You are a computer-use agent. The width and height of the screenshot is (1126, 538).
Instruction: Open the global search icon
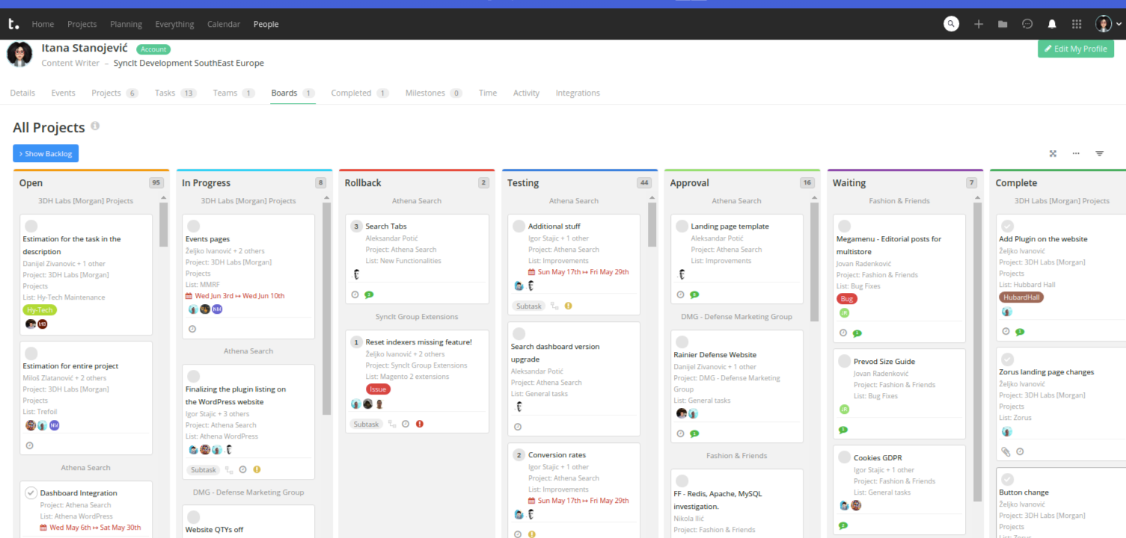click(x=951, y=24)
